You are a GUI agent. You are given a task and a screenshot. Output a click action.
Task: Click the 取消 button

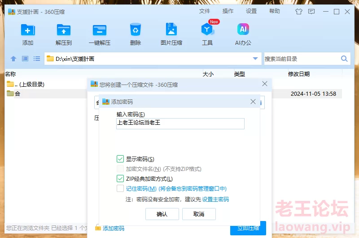(199, 214)
